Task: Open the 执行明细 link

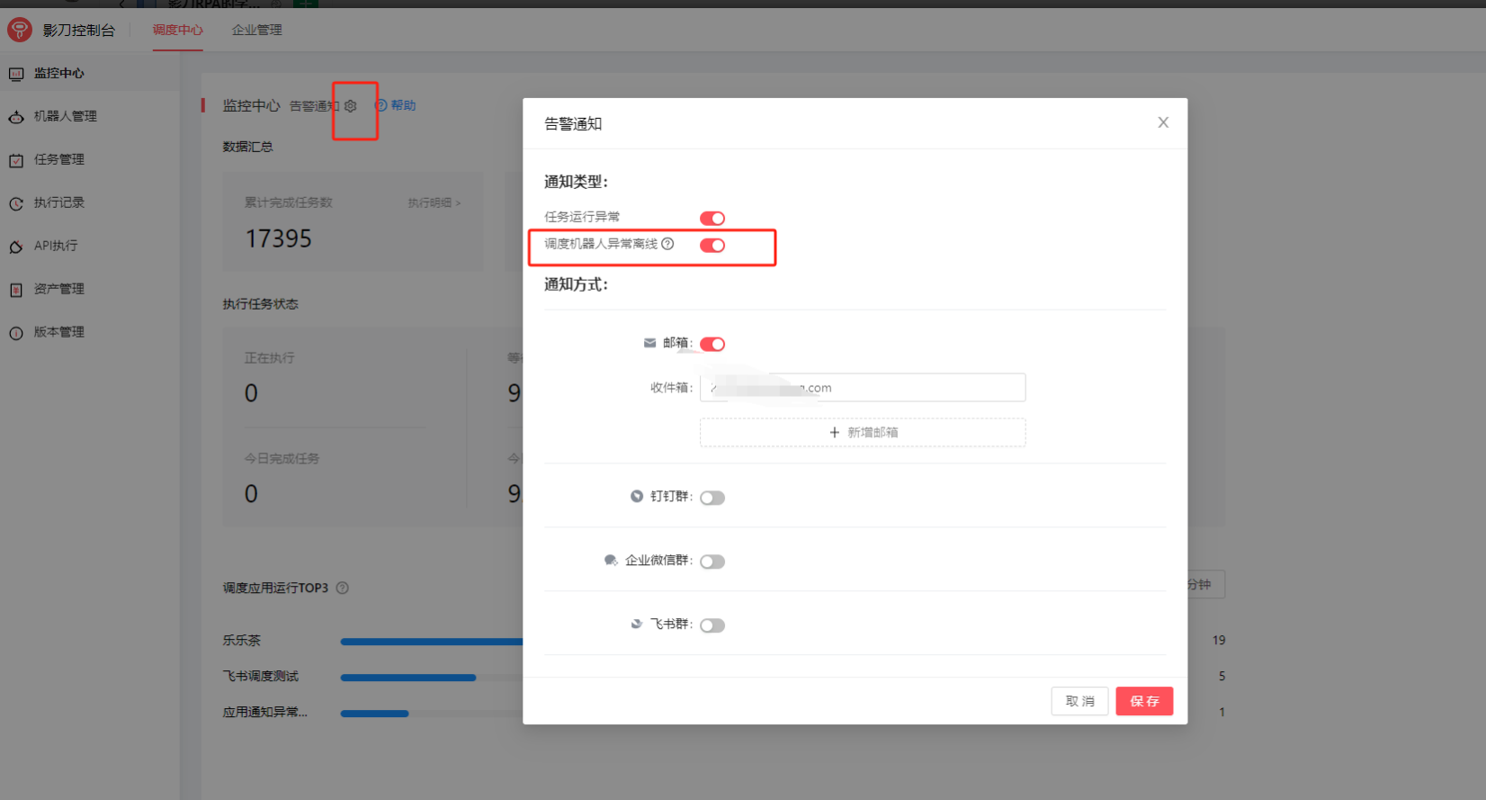Action: 434,202
